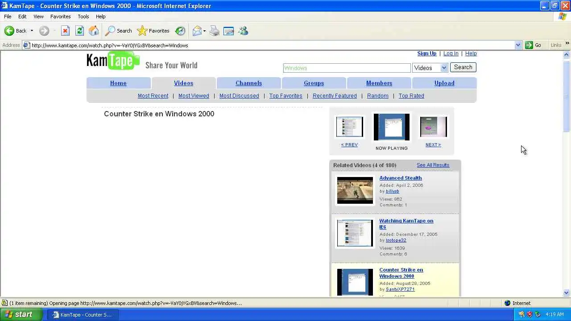Click the previous video thumbnail above PREV
Image resolution: width=571 pixels, height=321 pixels.
349,127
